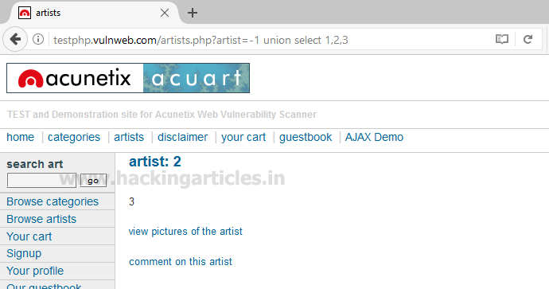This screenshot has height=289, width=549.
Task: Open a new tab with plus icon
Action: click(x=193, y=13)
